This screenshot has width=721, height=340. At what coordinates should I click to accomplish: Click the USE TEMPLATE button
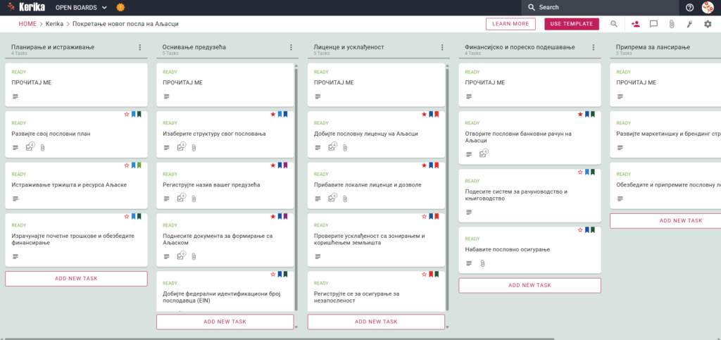click(x=572, y=24)
